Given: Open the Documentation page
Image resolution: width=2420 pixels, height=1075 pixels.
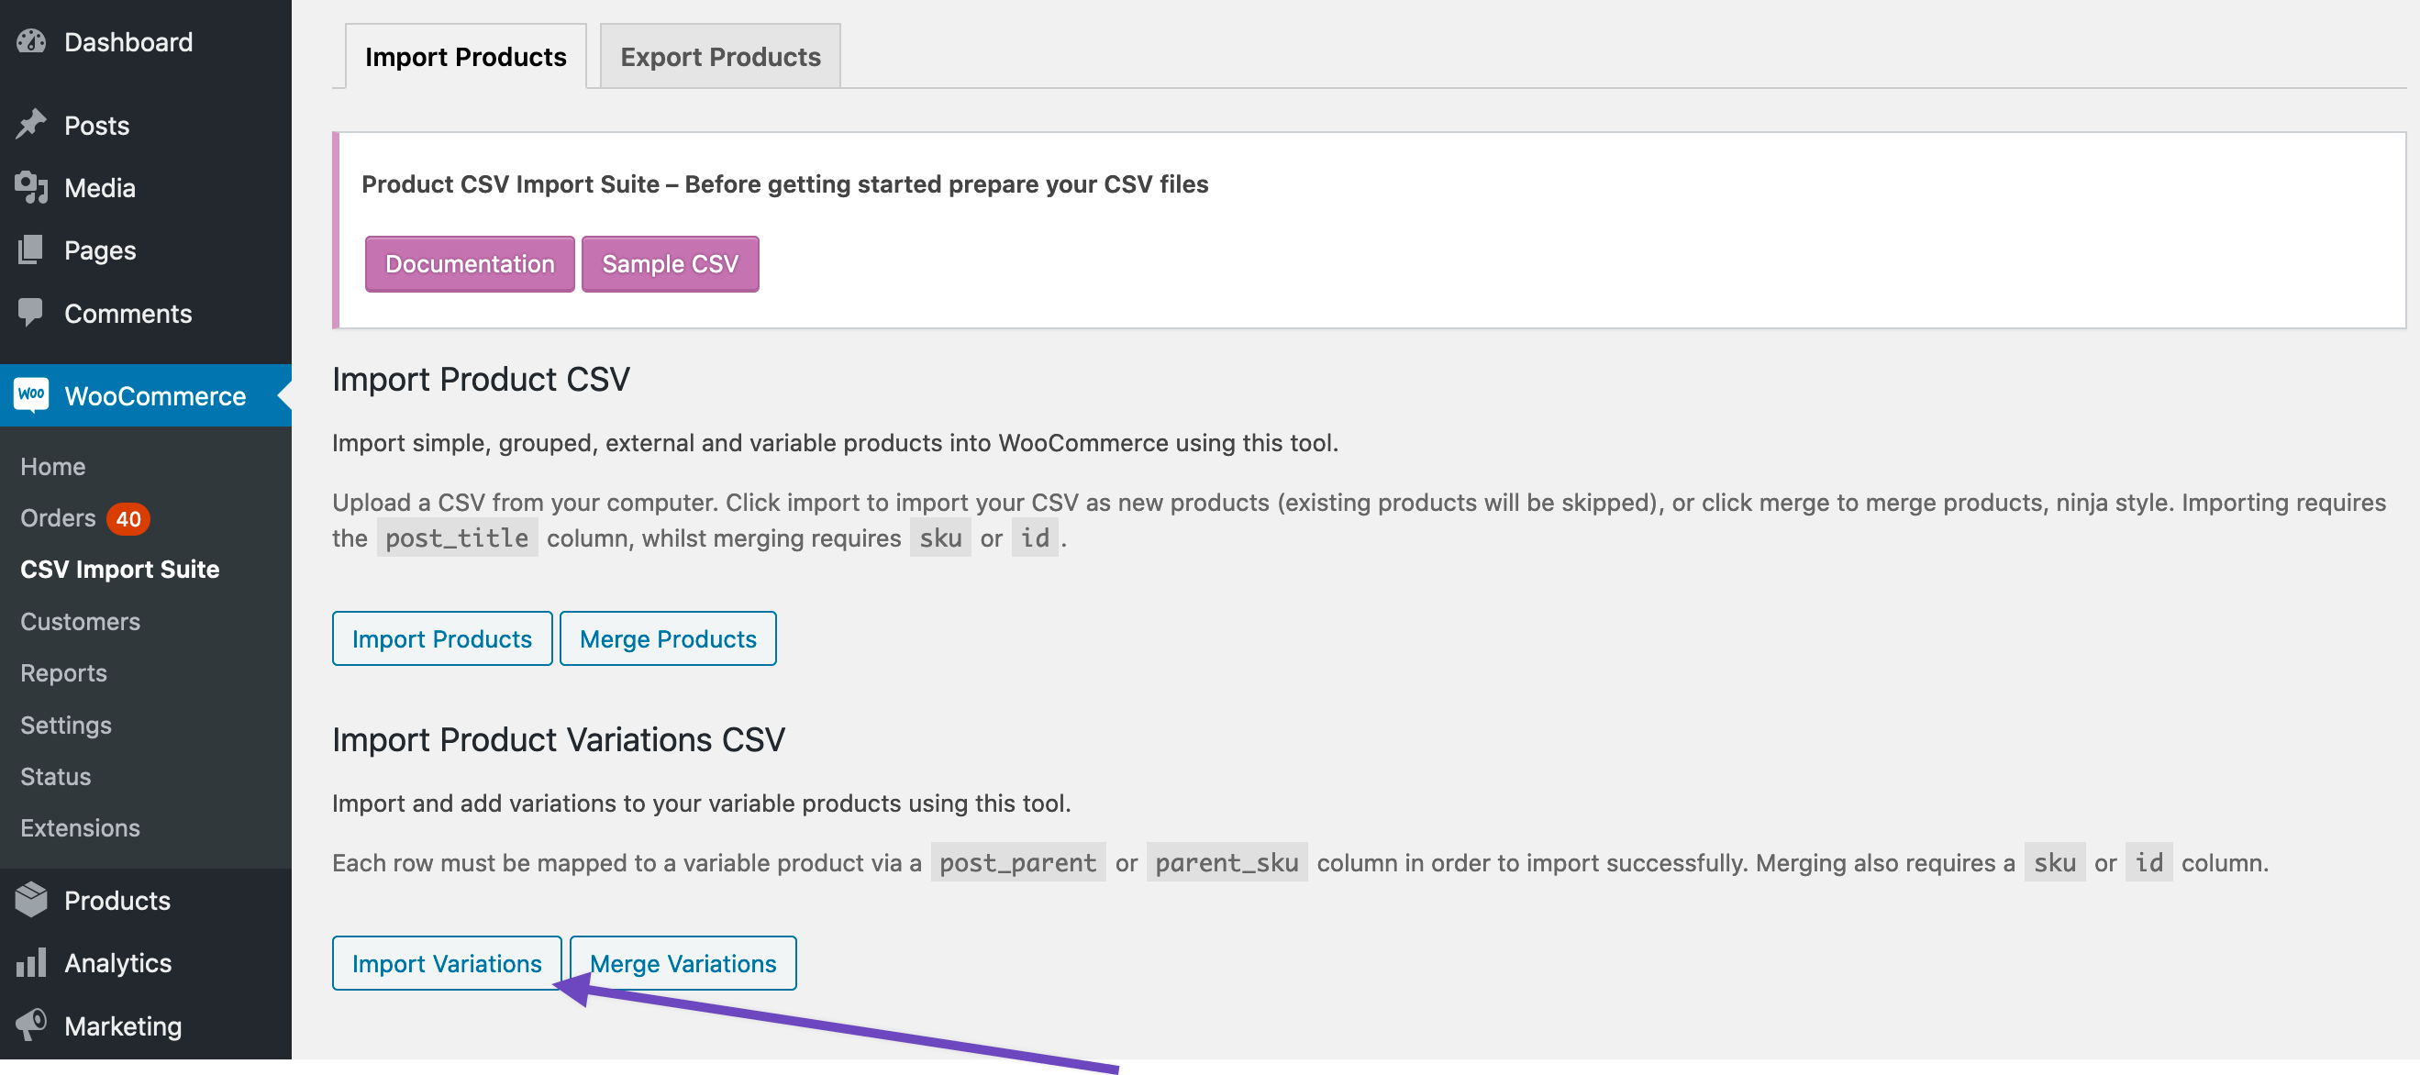Looking at the screenshot, I should point(469,264).
